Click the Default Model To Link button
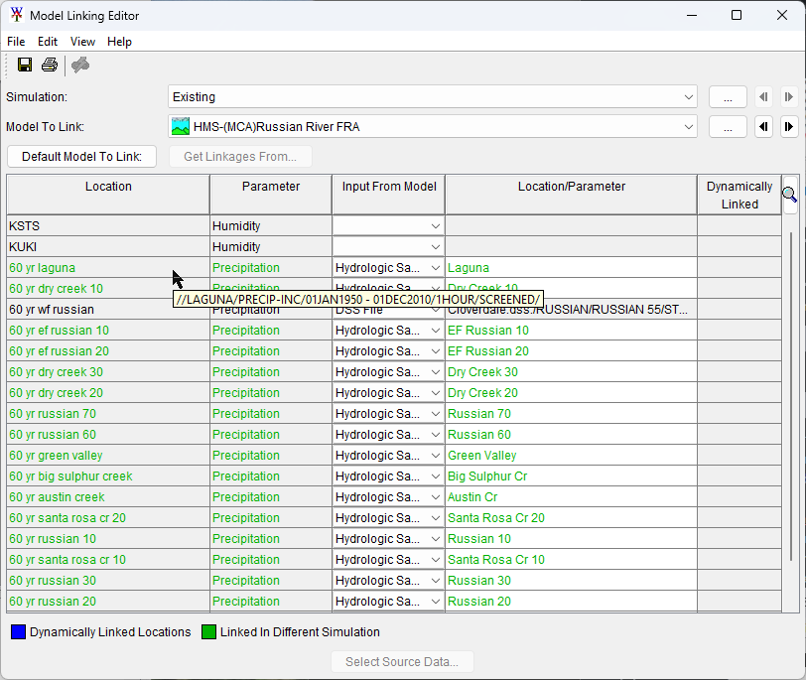Image resolution: width=806 pixels, height=680 pixels. tap(81, 157)
